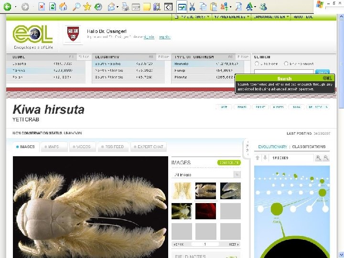Select the Life Form search radio button
This screenshot has height=258, width=344.
pyautogui.click(x=257, y=64)
